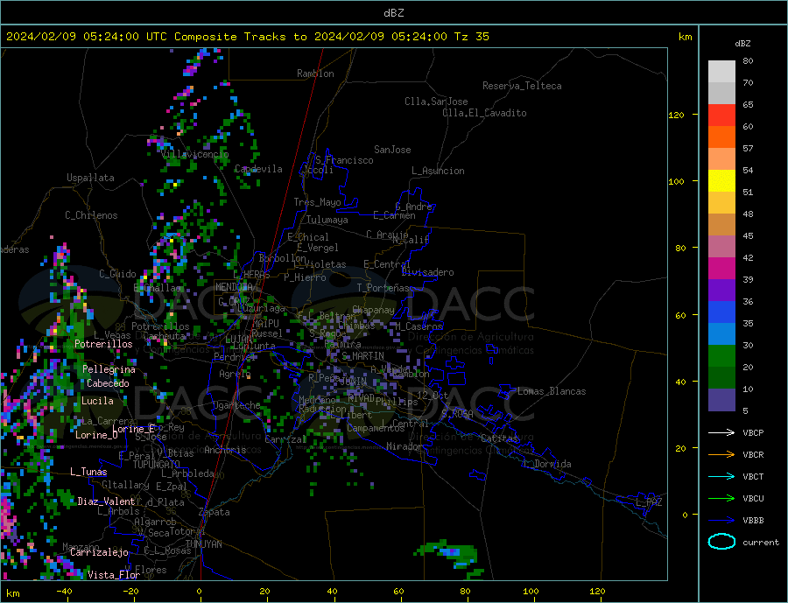Select the red swatch in dBZ scale
Screen dimensions: 788x603
pyautogui.click(x=721, y=115)
